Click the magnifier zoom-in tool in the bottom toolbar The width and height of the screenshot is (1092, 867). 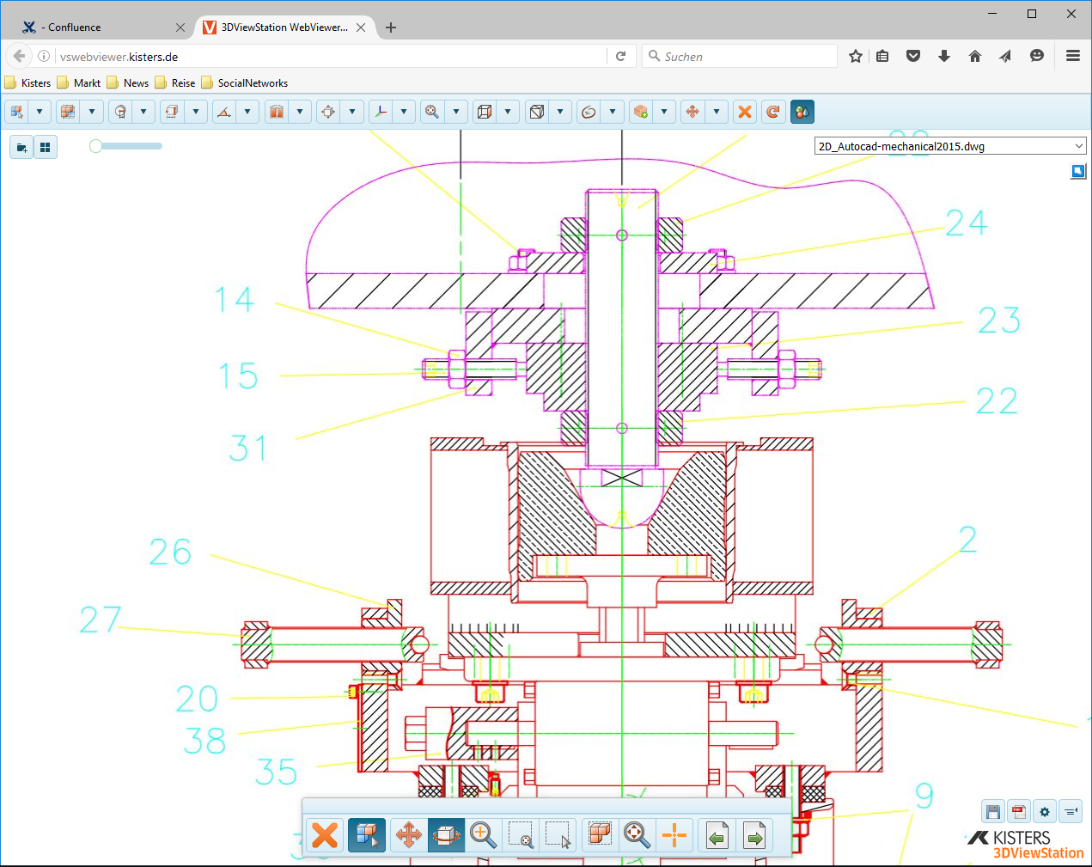click(483, 834)
